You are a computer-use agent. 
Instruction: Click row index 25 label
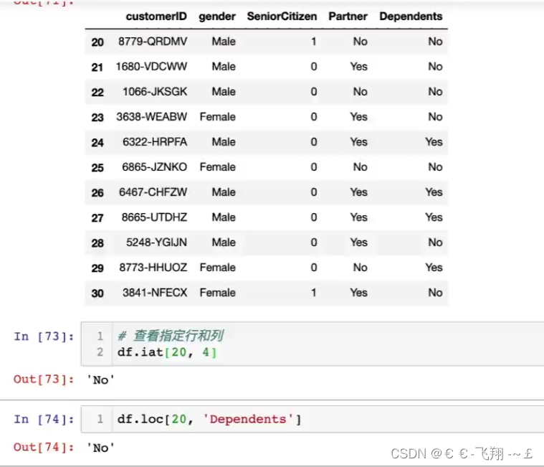[x=97, y=168]
